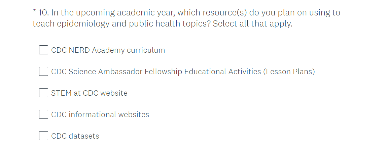Click the 'Select all that apply.' instruction
The width and height of the screenshot is (388, 150).
point(253,24)
